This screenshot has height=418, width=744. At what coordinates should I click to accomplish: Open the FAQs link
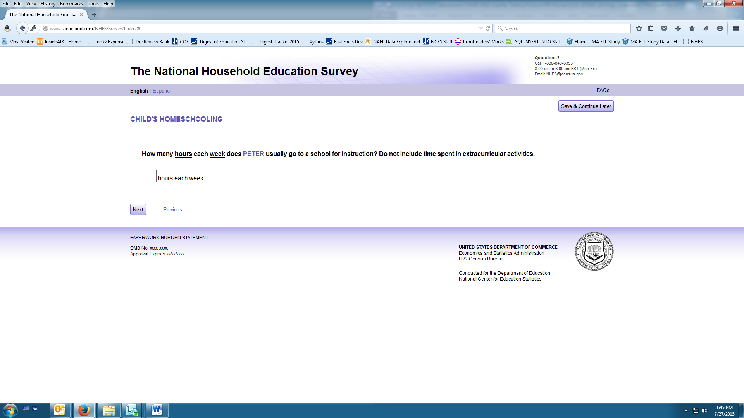603,90
